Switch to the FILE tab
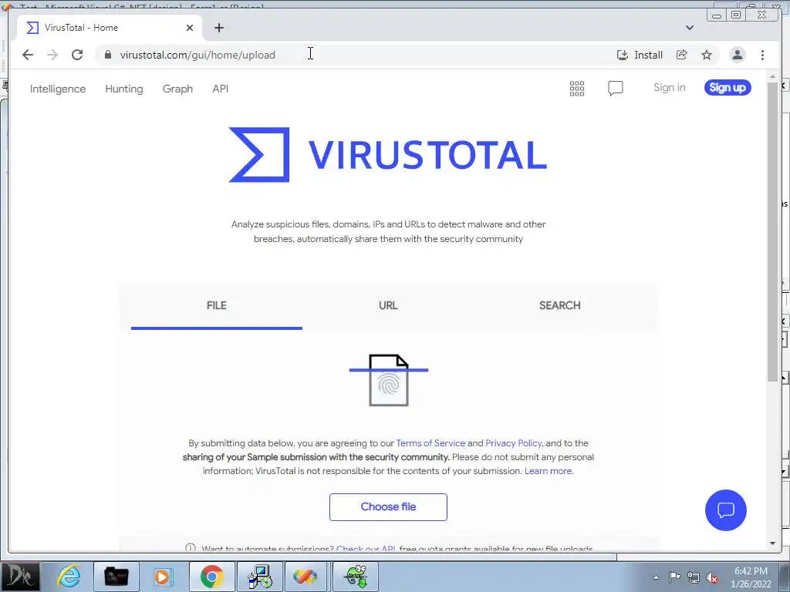790x592 pixels. pos(217,305)
